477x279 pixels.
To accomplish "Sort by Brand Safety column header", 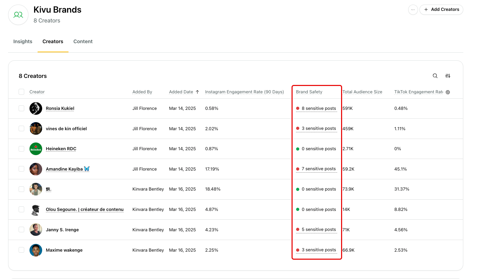I will click(x=309, y=92).
